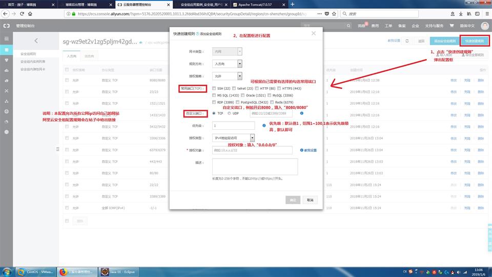The image size is (492, 277).
Task: Click the Aliyun logo icon in header
Action: [6, 26]
